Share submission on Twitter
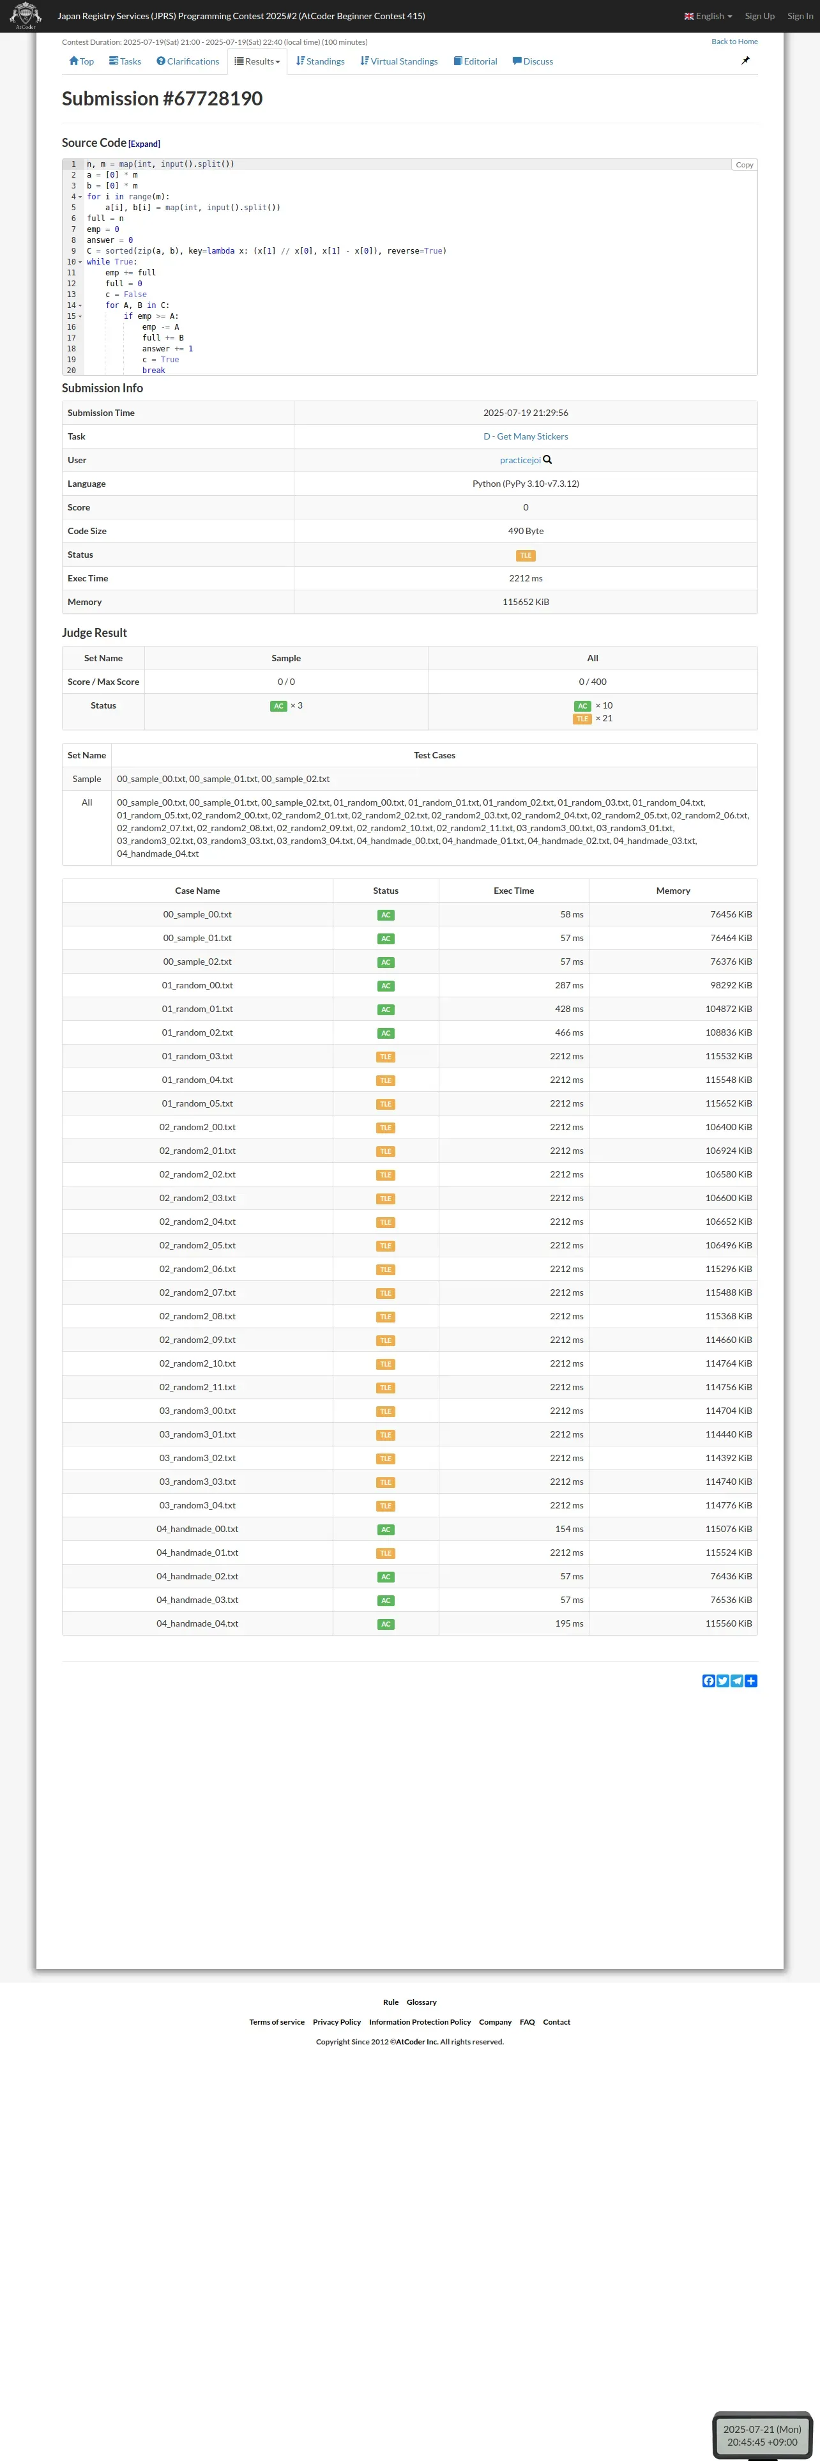 [x=723, y=1680]
